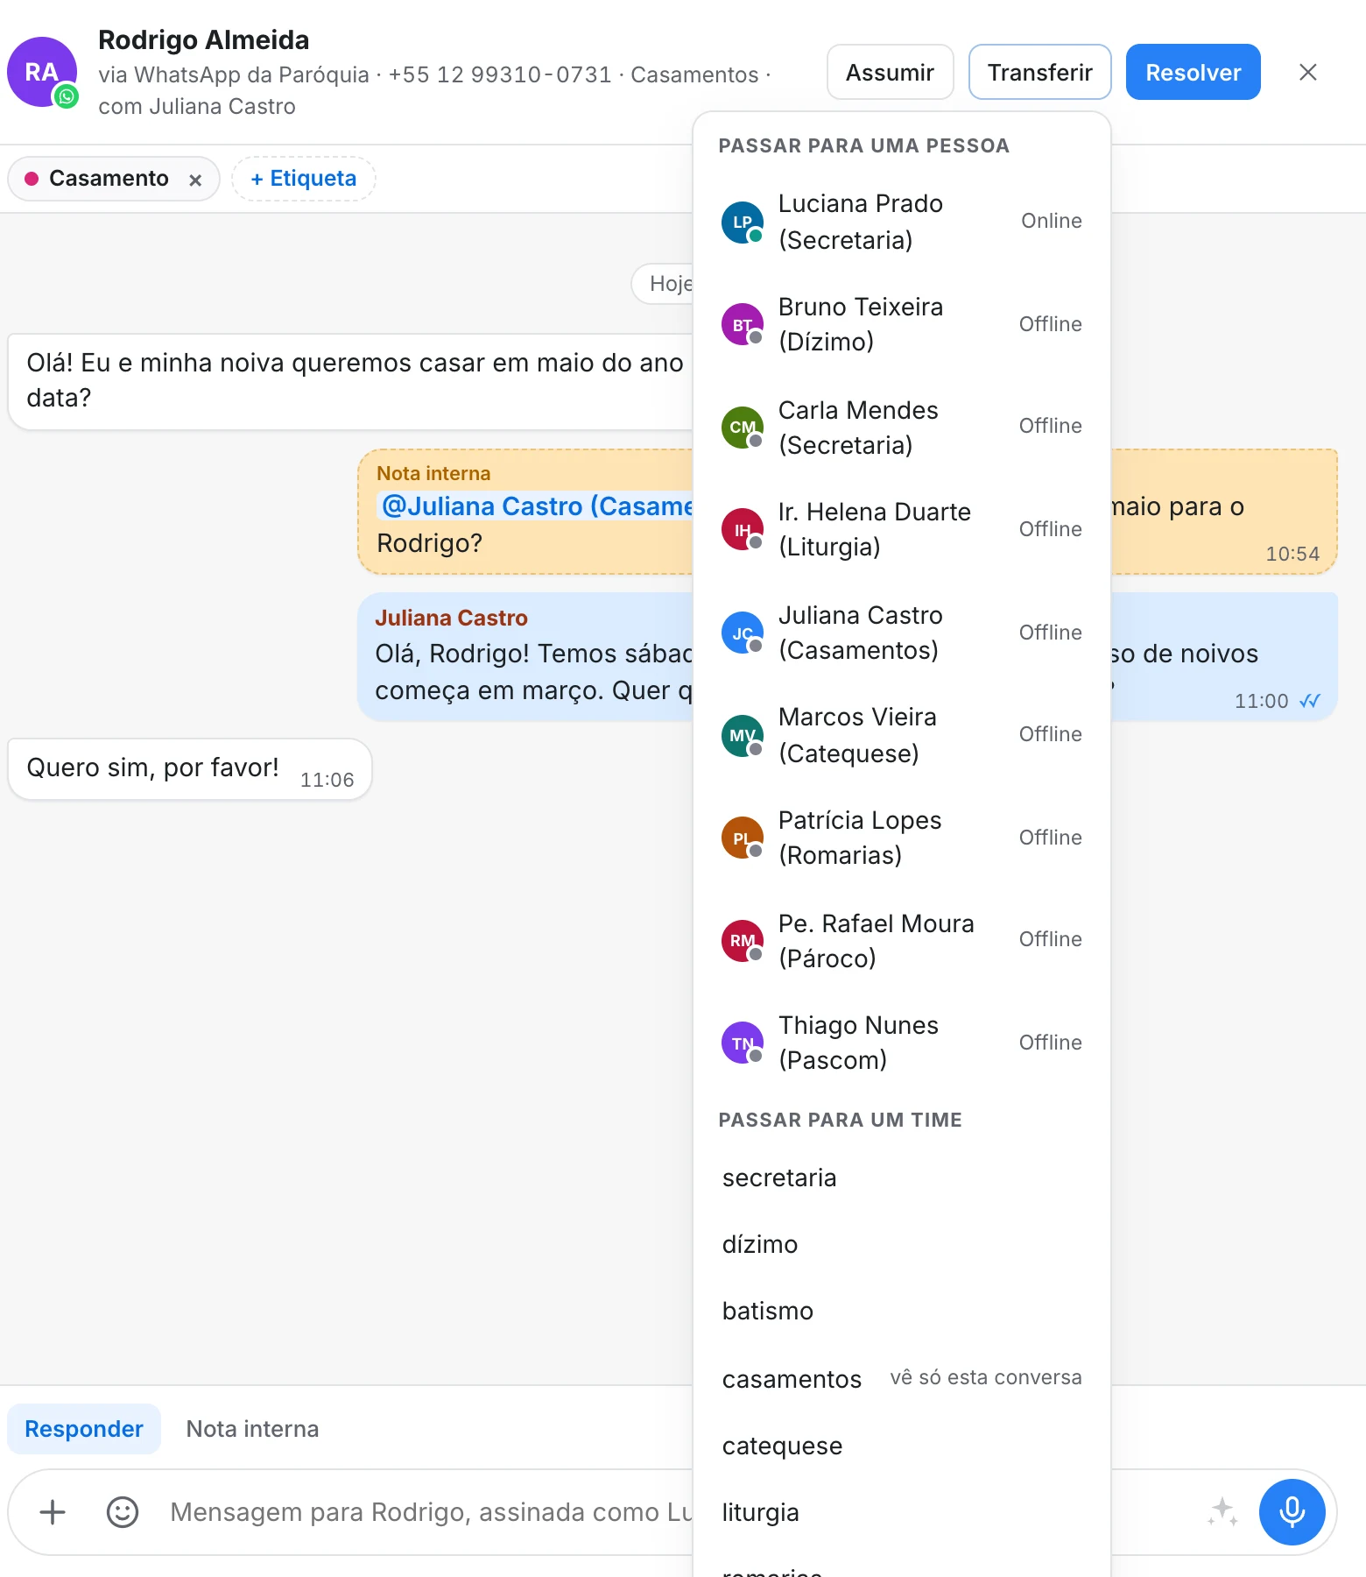Pass conversation to the dízimo team
Viewport: 1366px width, 1577px height.
pyautogui.click(x=902, y=1244)
